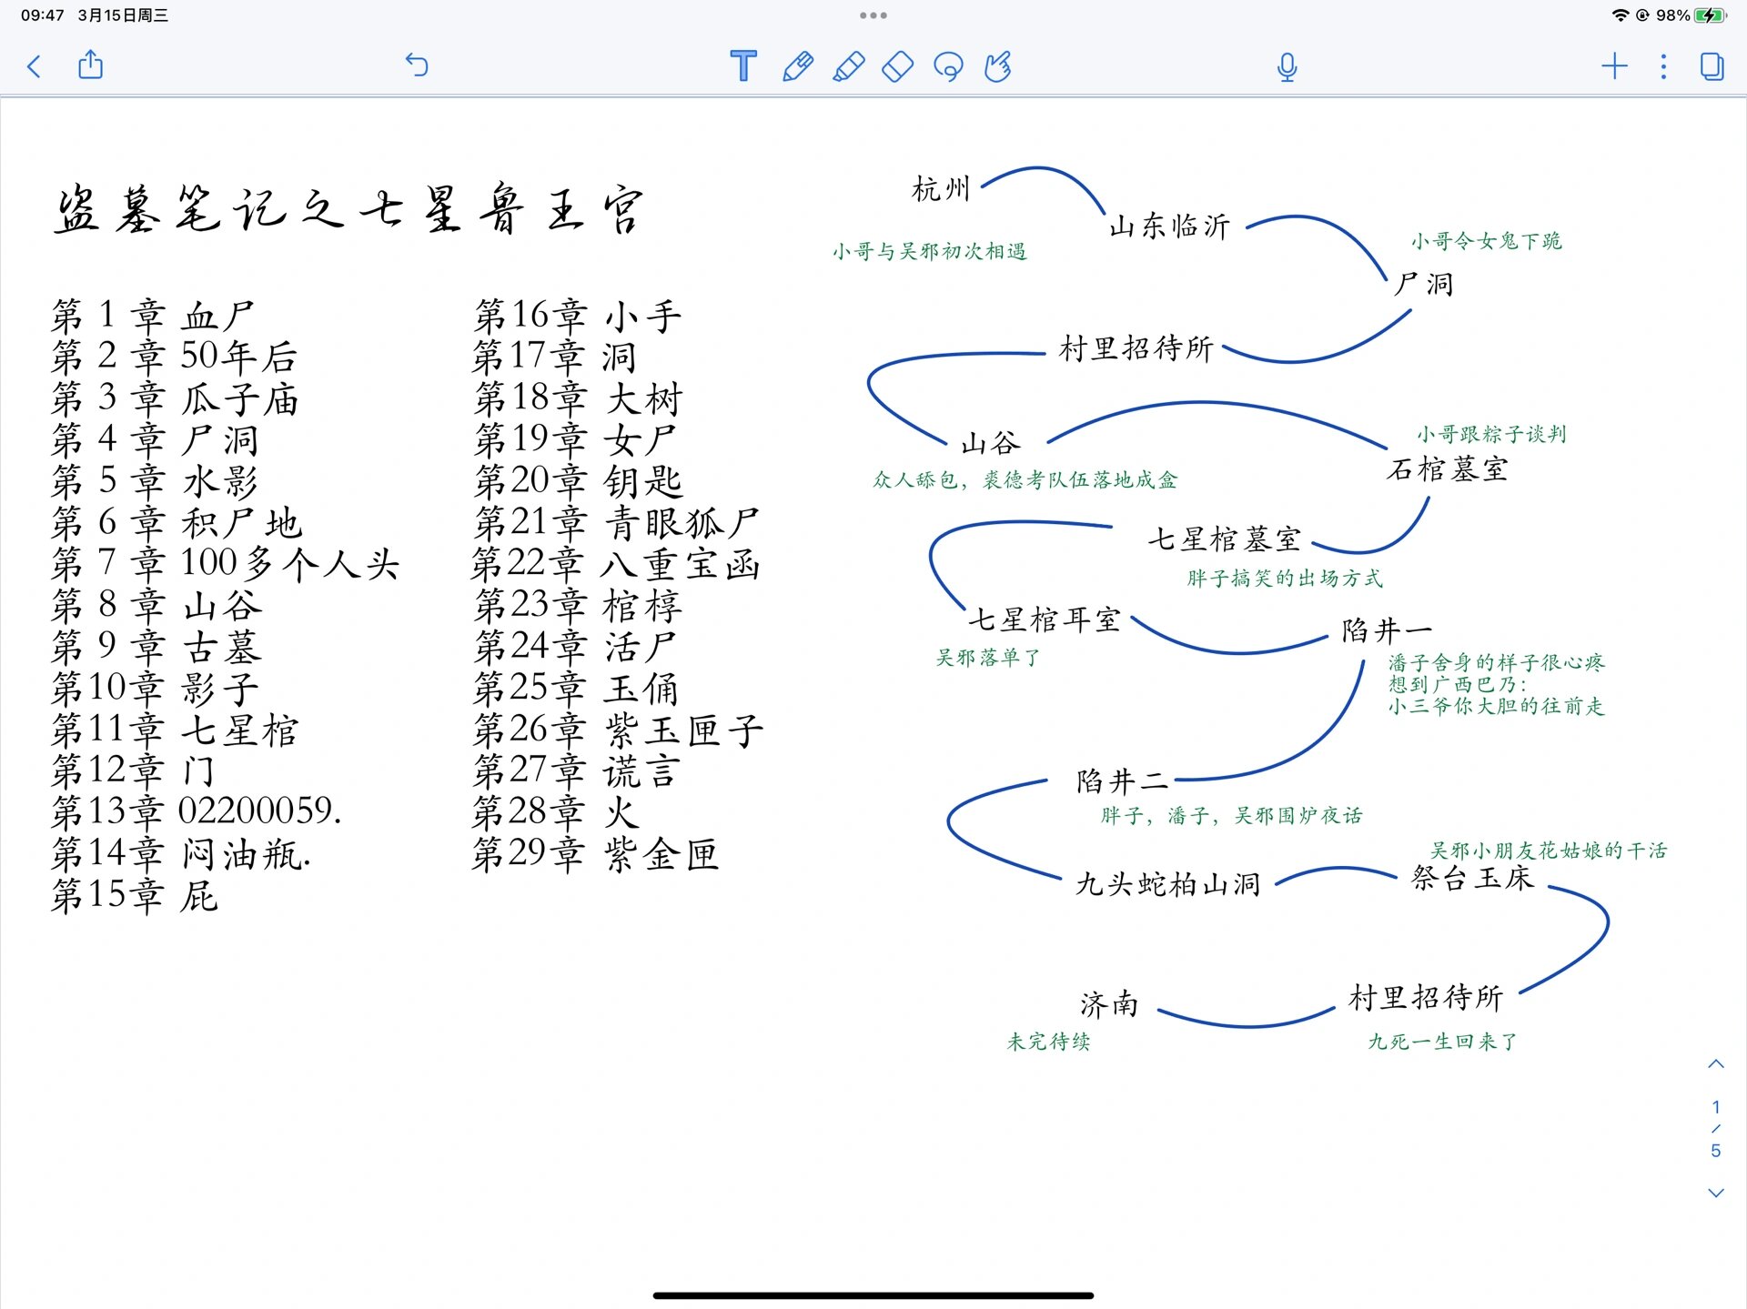Image resolution: width=1747 pixels, height=1309 pixels.
Task: Tap the line 第21章 青眼狐尸
Action: click(616, 522)
